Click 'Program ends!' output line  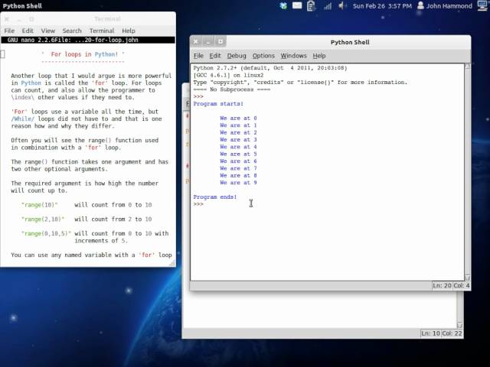pos(215,197)
